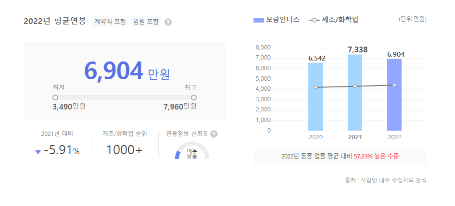Click the 제조/화학업 legend label
The height and width of the screenshot is (206, 455).
340,20
